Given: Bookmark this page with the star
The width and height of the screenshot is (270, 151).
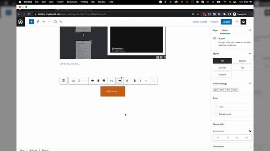Looking at the screenshot, I should click(x=198, y=14).
